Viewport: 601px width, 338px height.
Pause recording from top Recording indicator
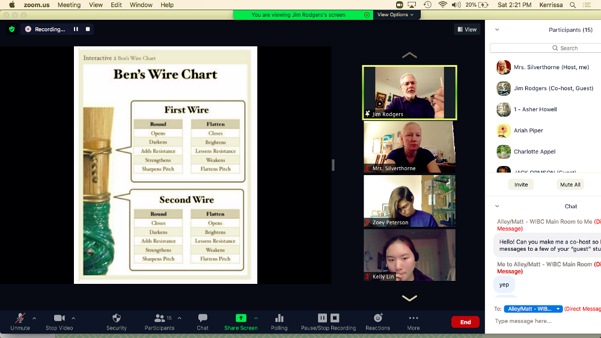(76, 29)
